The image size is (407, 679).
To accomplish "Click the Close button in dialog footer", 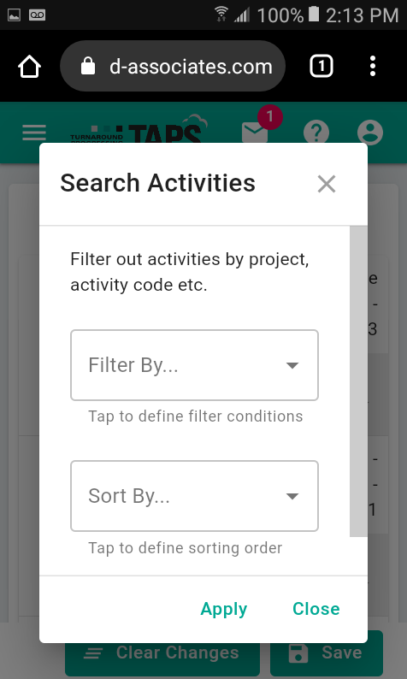I will pyautogui.click(x=316, y=608).
